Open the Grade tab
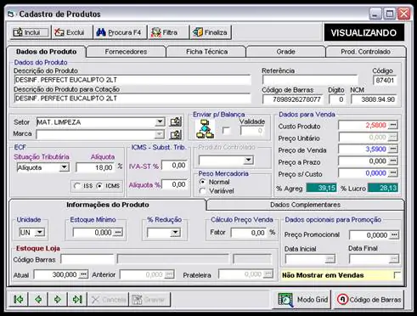Image resolution: width=417 pixels, height=316 pixels. (285, 52)
